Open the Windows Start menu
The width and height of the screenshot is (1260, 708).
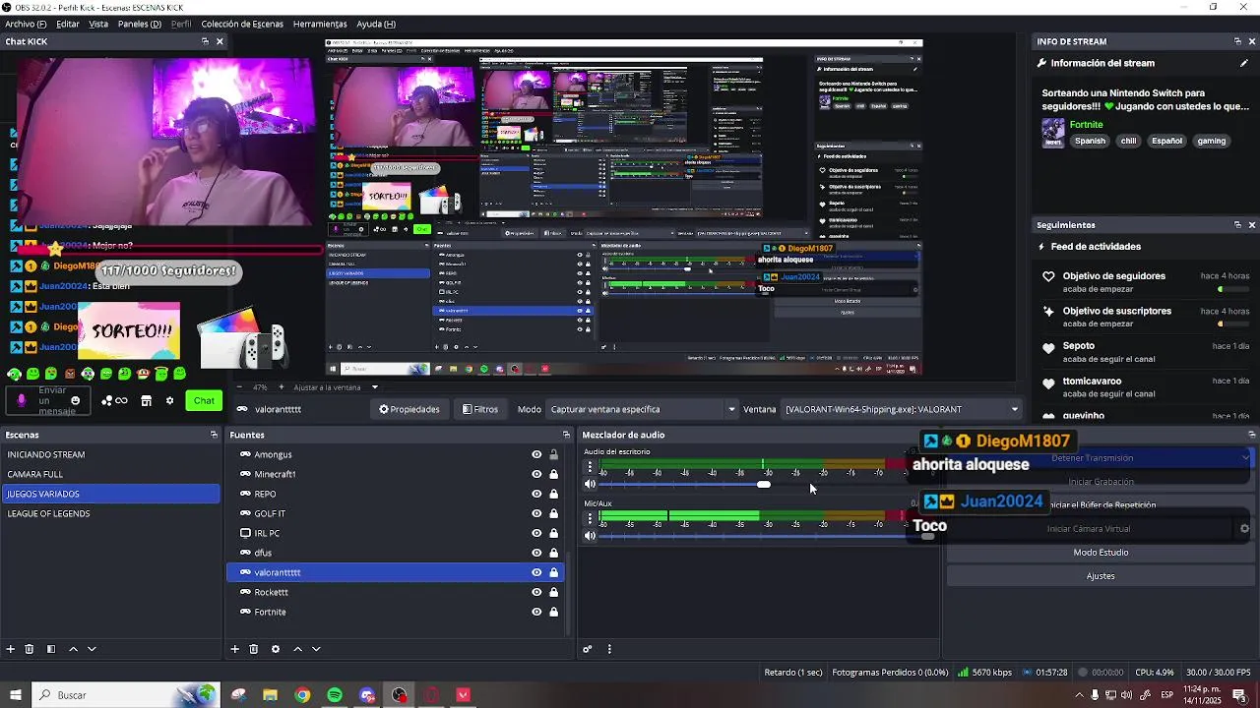click(x=16, y=695)
